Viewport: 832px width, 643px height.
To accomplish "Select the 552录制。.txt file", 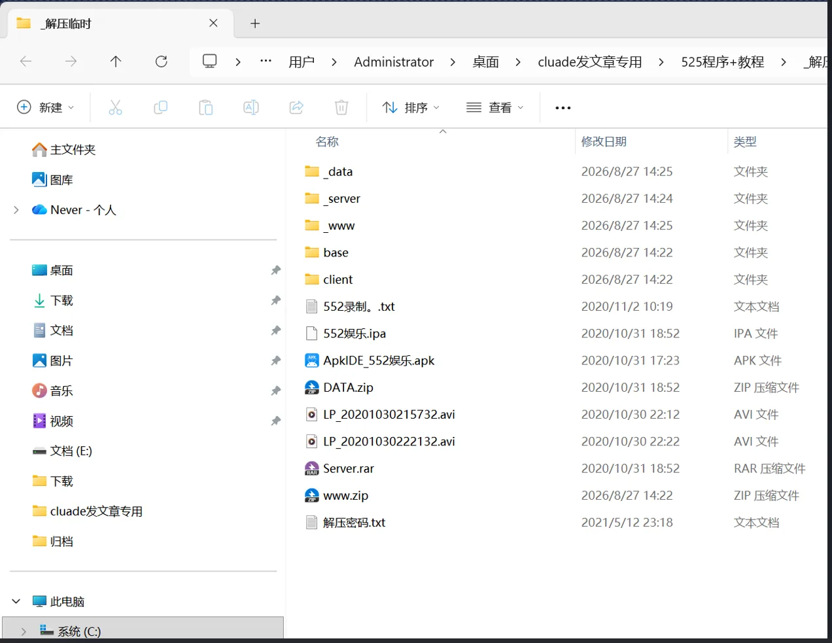I will pyautogui.click(x=350, y=306).
